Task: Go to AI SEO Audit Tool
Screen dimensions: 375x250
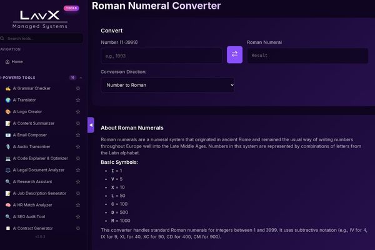Action: (x=29, y=217)
